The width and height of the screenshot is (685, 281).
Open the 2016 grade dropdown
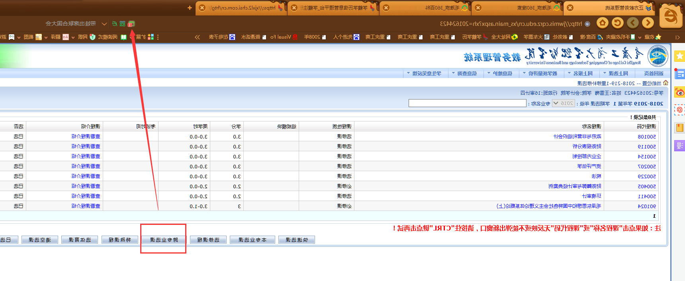click(564, 103)
